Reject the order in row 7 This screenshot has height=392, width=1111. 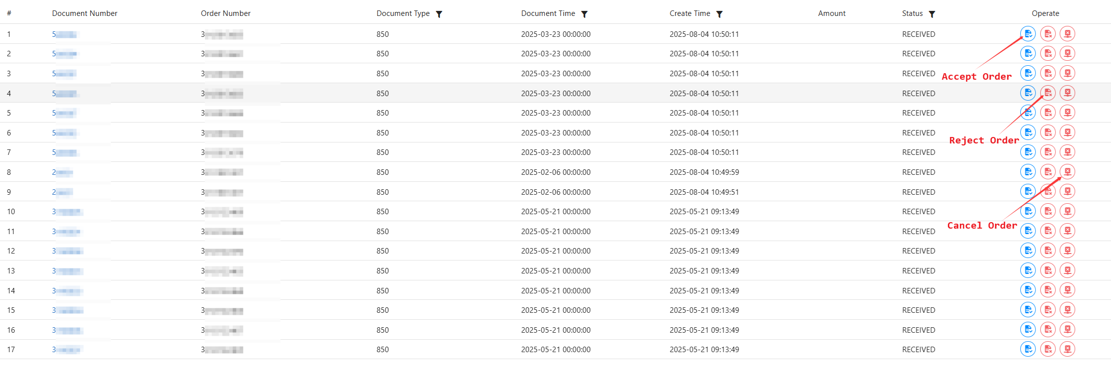1048,152
